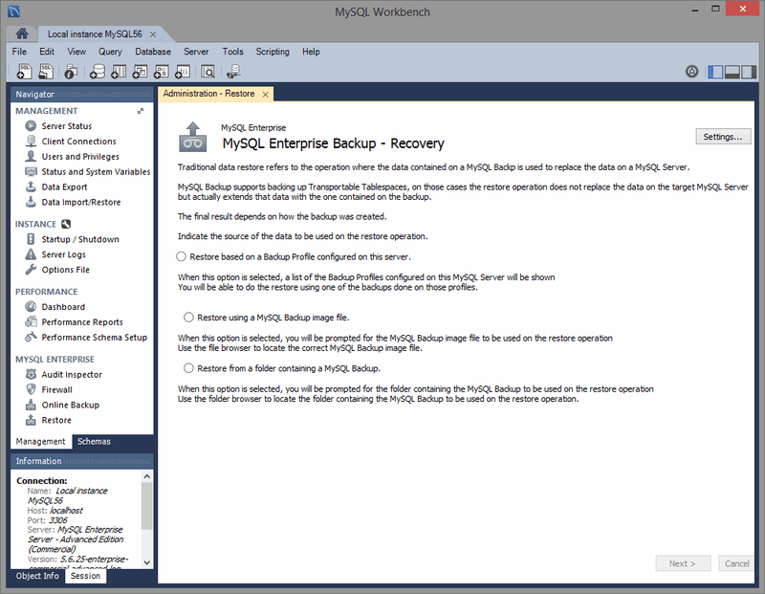Click Information panel scroll up arrow
765x594 pixels.
(147, 476)
